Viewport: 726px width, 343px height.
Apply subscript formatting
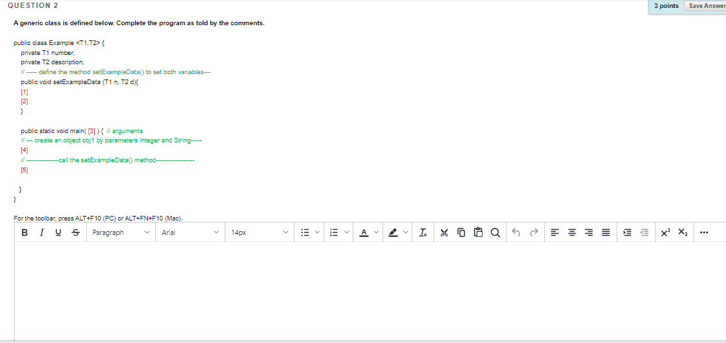coord(683,232)
